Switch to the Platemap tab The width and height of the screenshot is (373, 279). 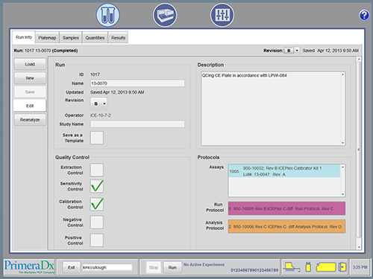coord(47,38)
